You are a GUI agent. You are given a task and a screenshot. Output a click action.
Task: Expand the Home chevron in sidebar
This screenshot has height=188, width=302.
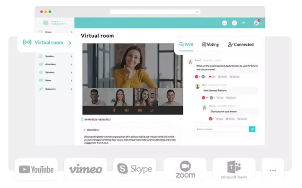pyautogui.click(x=71, y=32)
